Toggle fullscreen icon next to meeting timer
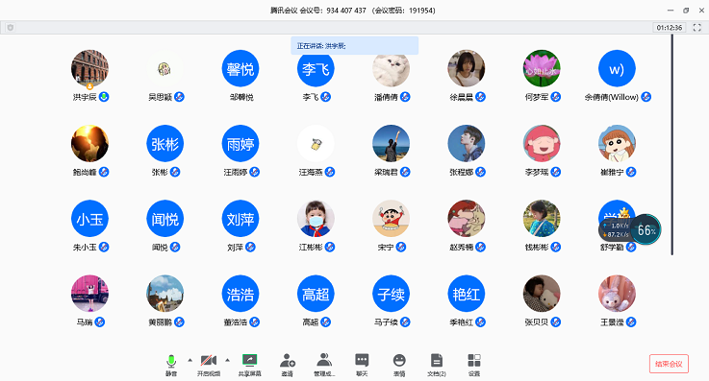The width and height of the screenshot is (709, 381). click(x=696, y=28)
